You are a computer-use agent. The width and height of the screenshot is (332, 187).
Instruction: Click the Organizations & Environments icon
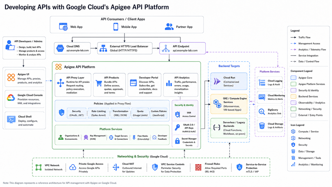(x=60, y=137)
